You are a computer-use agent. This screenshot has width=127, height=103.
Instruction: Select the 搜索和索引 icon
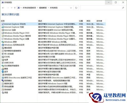click(3, 84)
